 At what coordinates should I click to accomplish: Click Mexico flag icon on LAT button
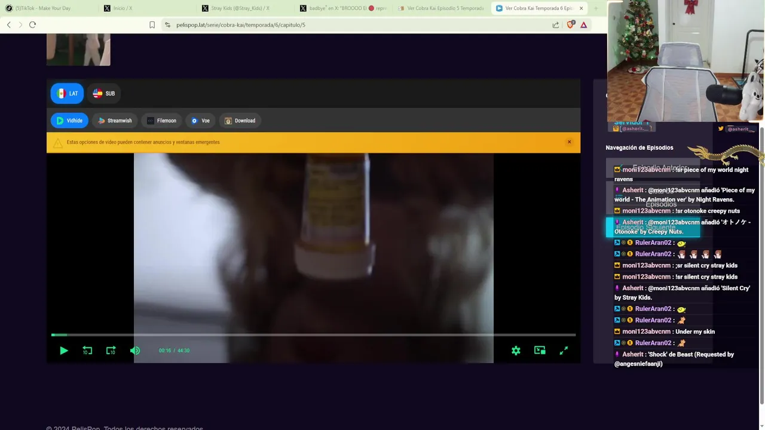pos(61,93)
